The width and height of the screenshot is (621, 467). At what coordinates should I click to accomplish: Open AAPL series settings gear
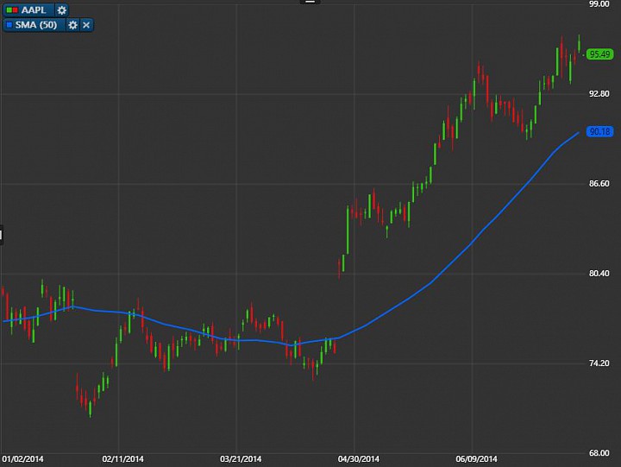point(61,10)
